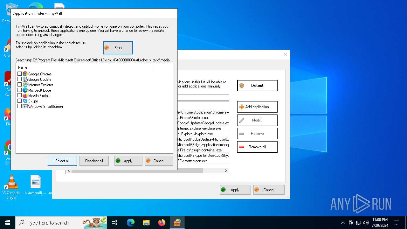The width and height of the screenshot is (407, 229).
Task: Close the back TinyWall settings window
Action: point(285,54)
